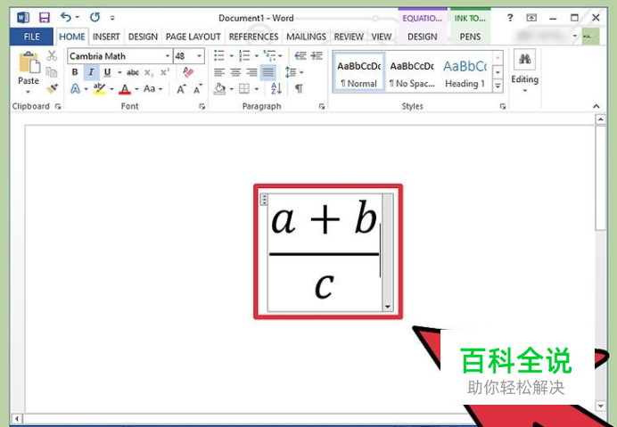Screen dimensions: 617x427
Task: Click the Shading paint bucket icon
Action: click(219, 89)
